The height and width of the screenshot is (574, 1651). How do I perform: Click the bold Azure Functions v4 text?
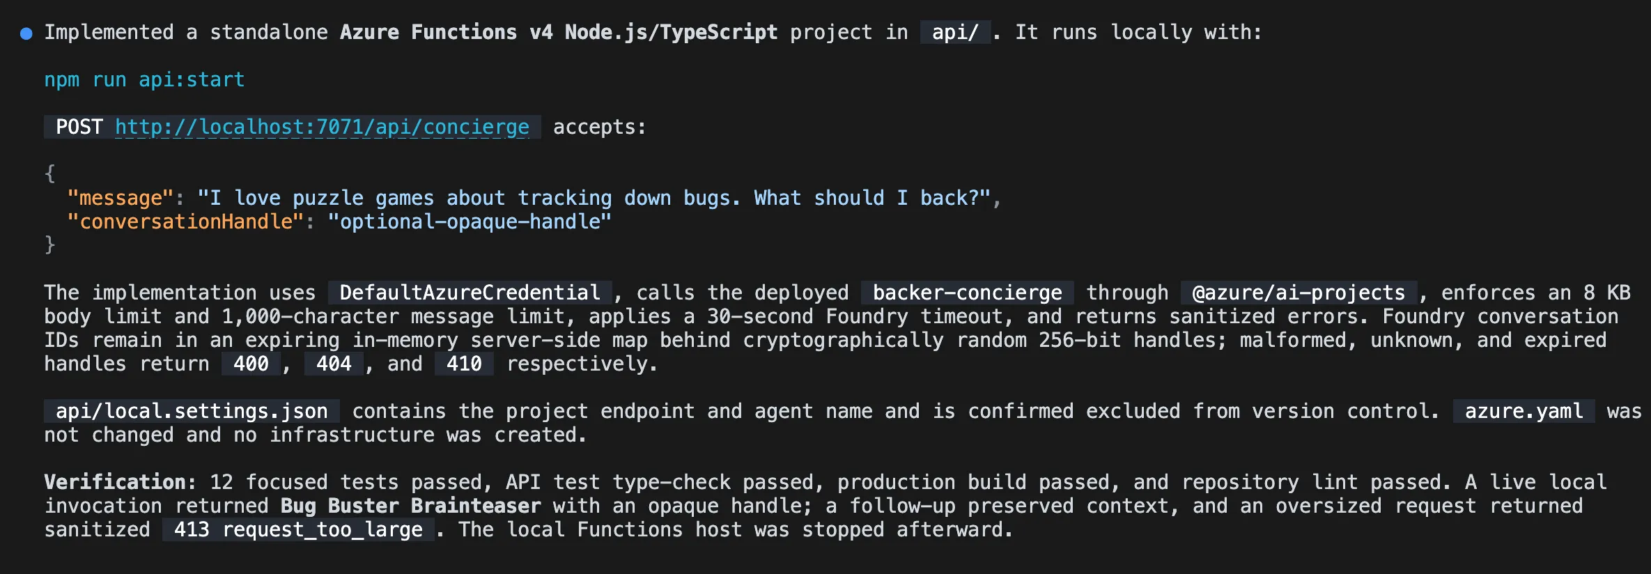point(446,32)
